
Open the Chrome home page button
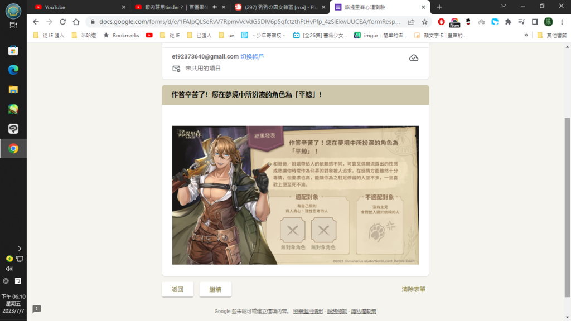[x=76, y=22]
